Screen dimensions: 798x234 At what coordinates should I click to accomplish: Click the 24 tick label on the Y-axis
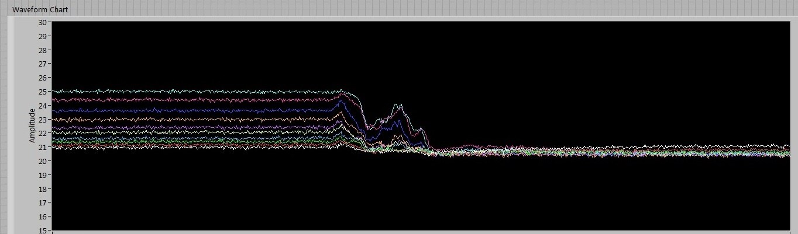[x=42, y=106]
